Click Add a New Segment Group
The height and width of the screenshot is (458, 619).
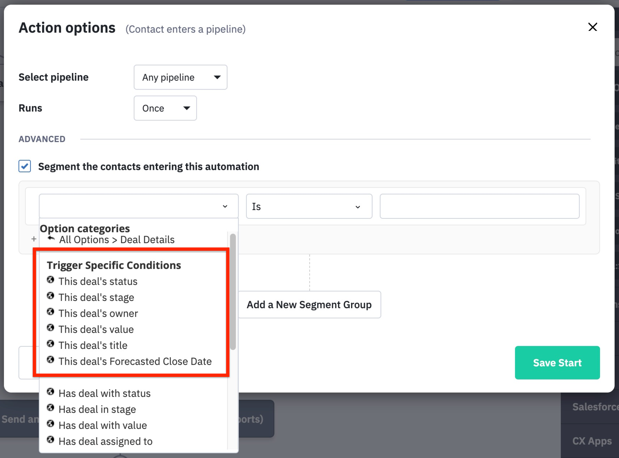pos(309,305)
